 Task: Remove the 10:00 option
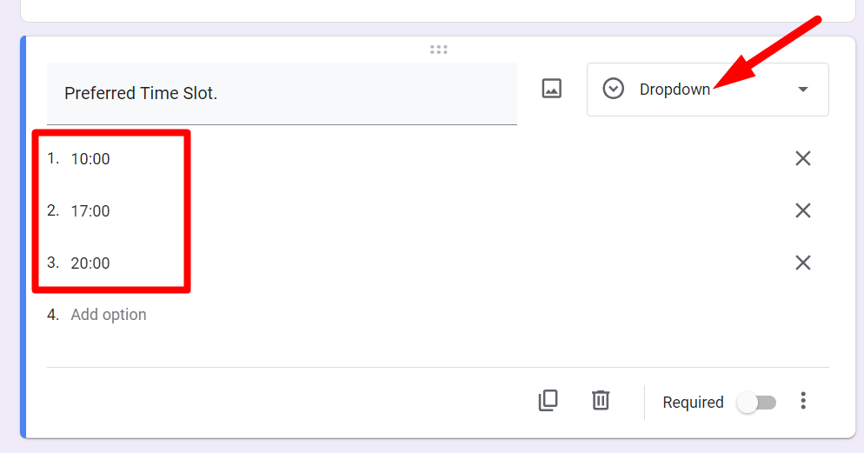pyautogui.click(x=802, y=158)
